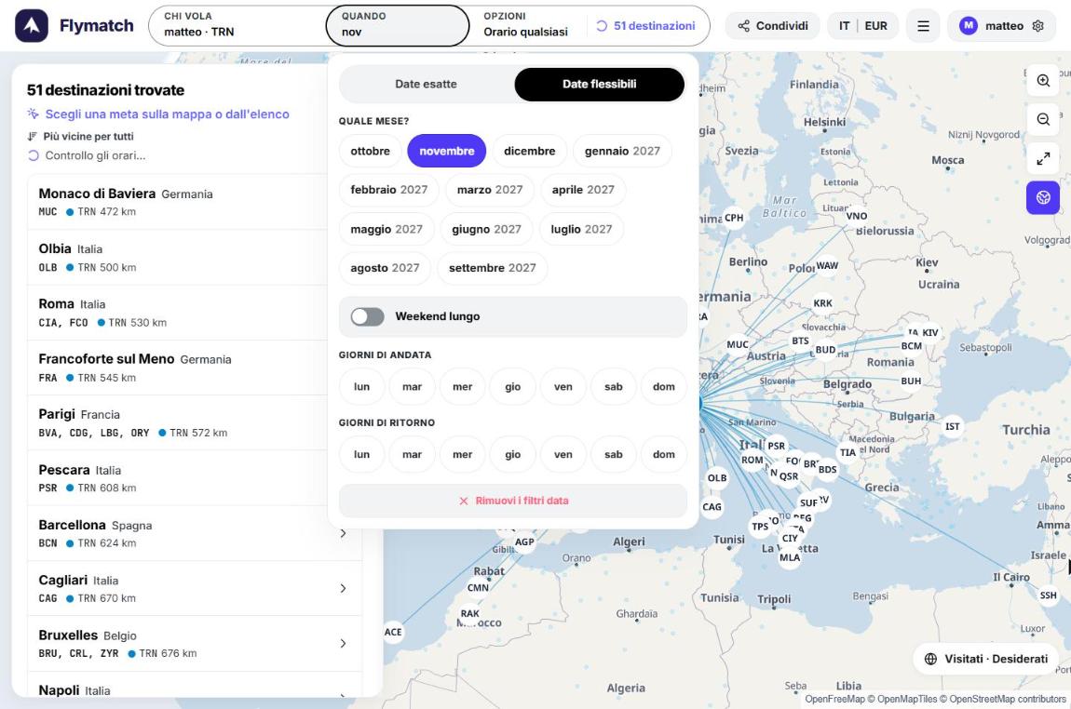Click the MUC airport marker on map

[737, 344]
